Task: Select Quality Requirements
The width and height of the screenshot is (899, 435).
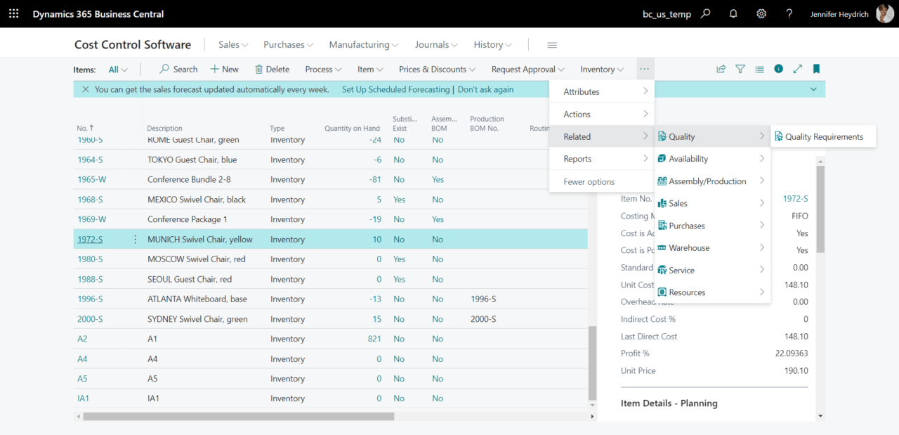Action: (823, 136)
